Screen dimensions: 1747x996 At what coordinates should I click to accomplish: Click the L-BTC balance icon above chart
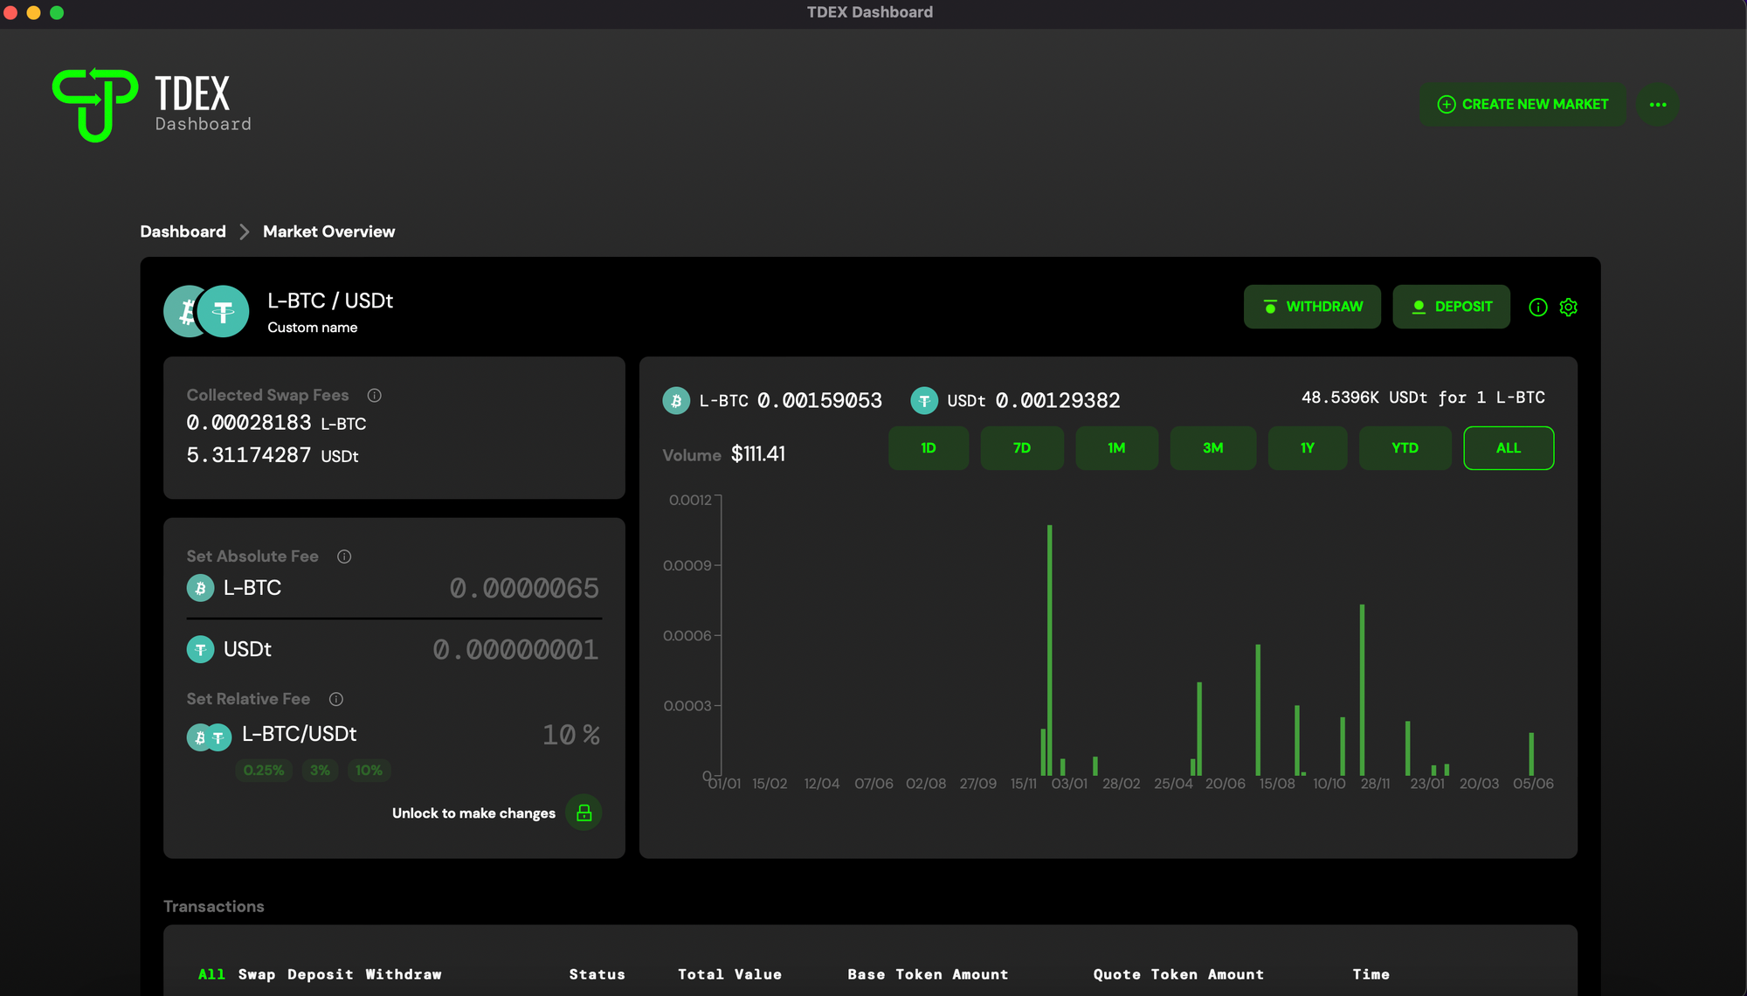coord(676,401)
